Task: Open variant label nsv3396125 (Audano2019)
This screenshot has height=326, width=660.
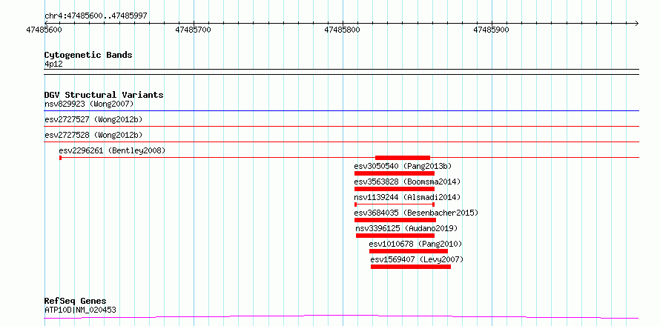Action: 406,228
